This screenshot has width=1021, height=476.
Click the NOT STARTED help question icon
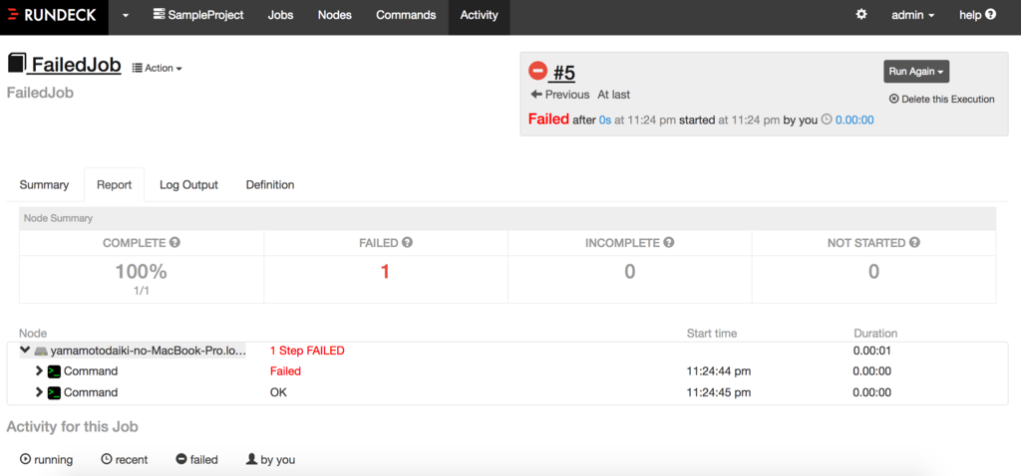click(914, 243)
